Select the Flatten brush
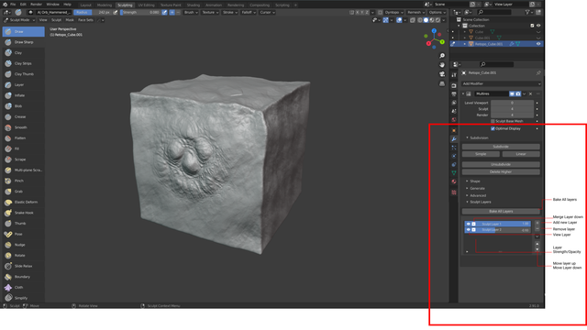This screenshot has width=587, height=330. click(x=23, y=138)
